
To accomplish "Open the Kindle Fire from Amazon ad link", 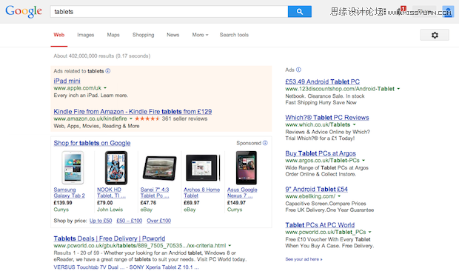I will click(133, 112).
